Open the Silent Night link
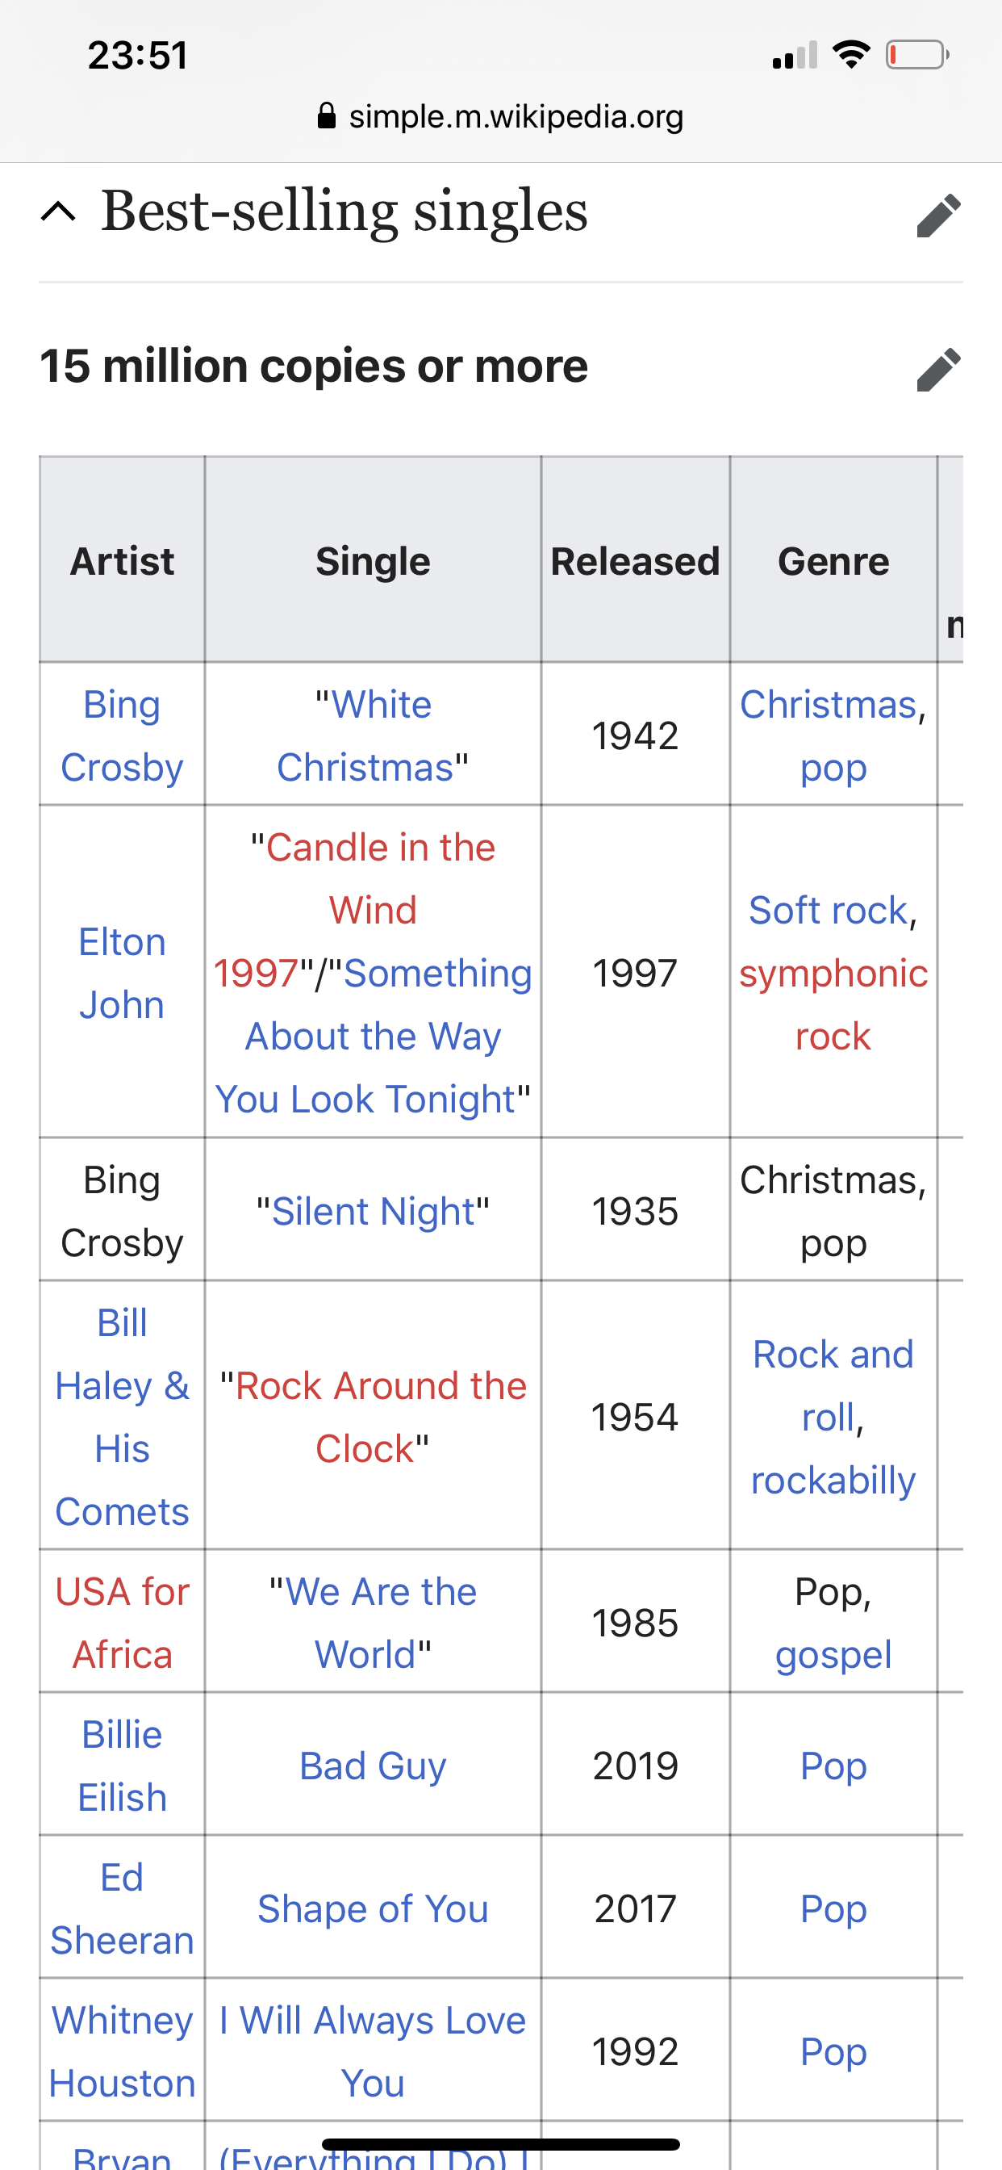Image resolution: width=1002 pixels, height=2170 pixels. coord(373,1212)
